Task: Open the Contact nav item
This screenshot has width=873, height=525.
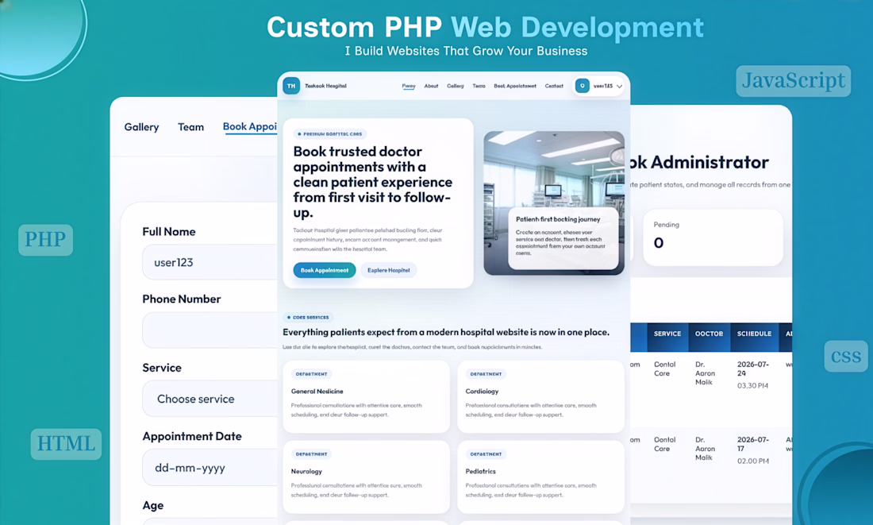Action: coord(554,86)
